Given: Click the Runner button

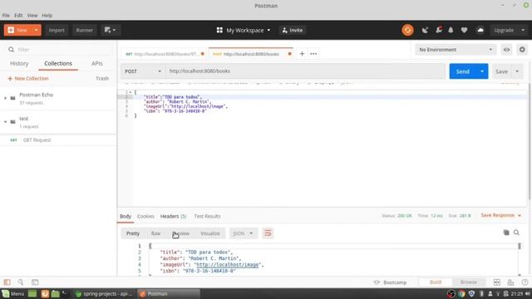Looking at the screenshot, I should coord(85,30).
